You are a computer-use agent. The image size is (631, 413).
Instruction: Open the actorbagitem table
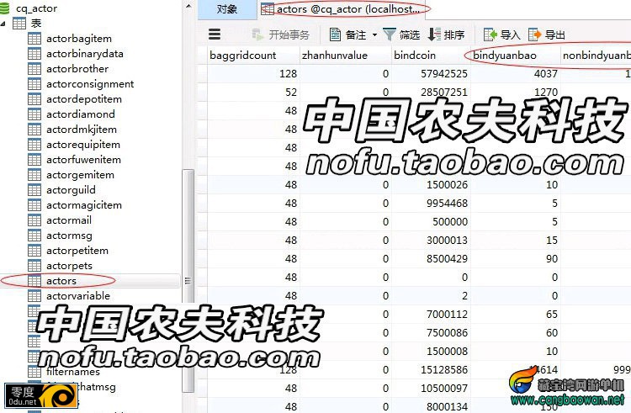click(79, 39)
